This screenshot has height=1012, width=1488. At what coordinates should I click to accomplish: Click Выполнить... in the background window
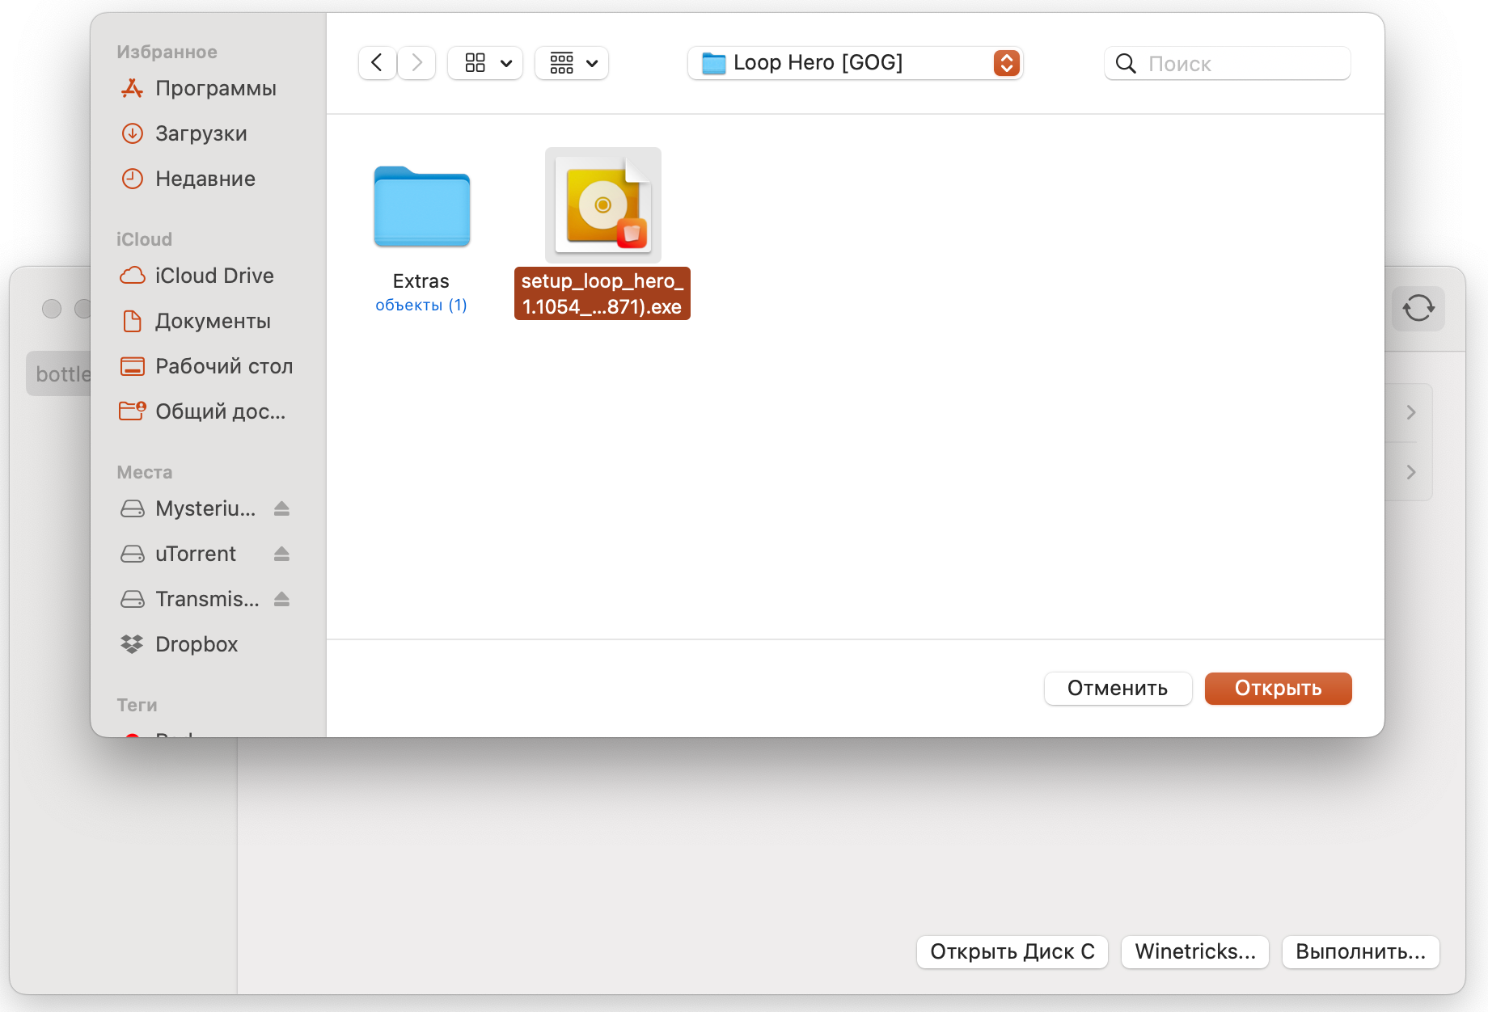(x=1360, y=951)
